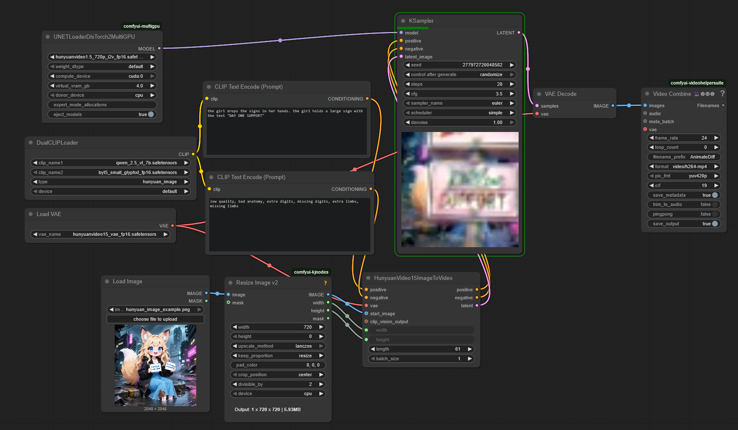Click the MASK output port on Load Image
The width and height of the screenshot is (738, 430).
(x=206, y=301)
